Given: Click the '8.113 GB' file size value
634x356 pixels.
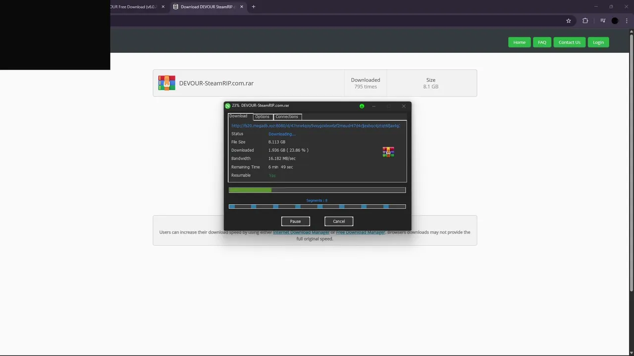Looking at the screenshot, I should coord(277,142).
